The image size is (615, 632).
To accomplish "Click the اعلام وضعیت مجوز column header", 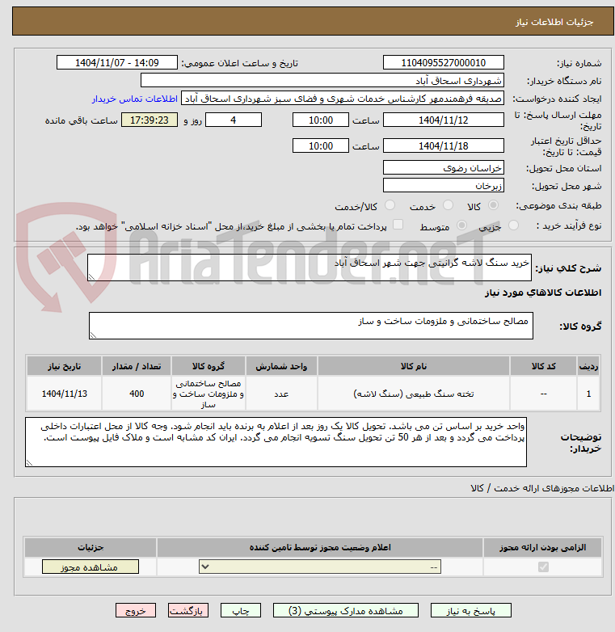I will (x=320, y=547).
